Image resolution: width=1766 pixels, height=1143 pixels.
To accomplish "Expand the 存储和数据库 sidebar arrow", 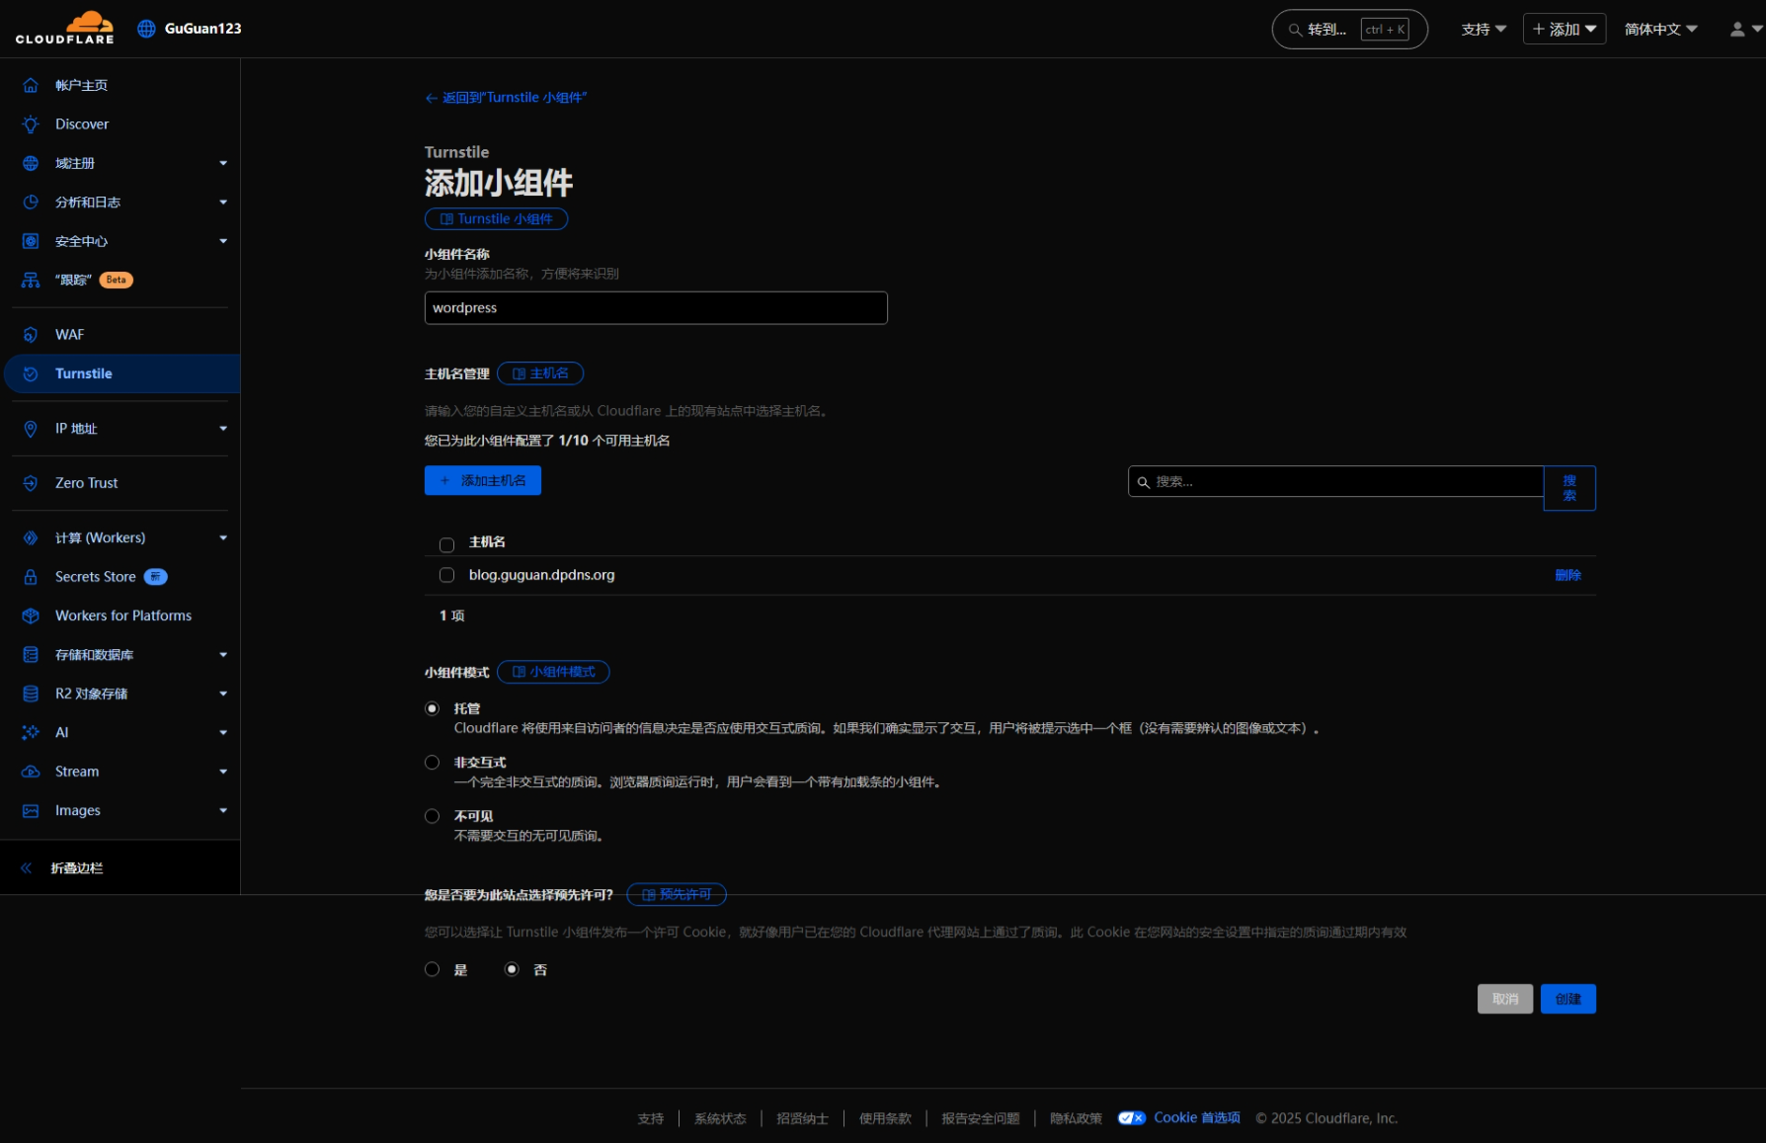I will coord(223,655).
